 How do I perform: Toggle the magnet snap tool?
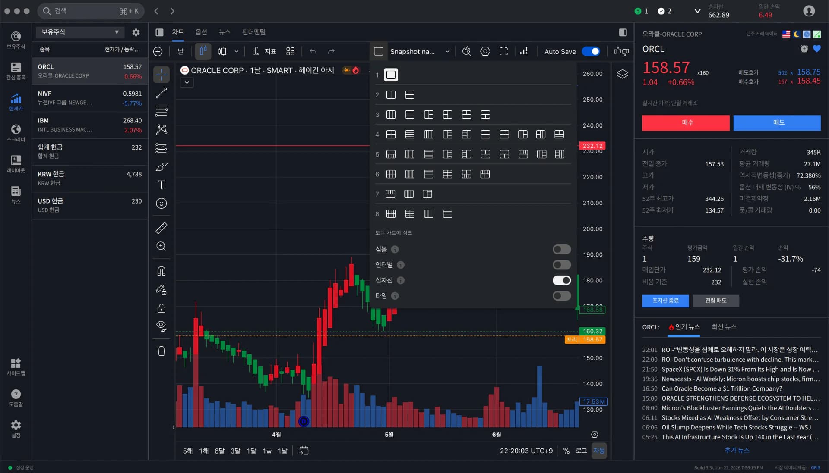point(161,271)
